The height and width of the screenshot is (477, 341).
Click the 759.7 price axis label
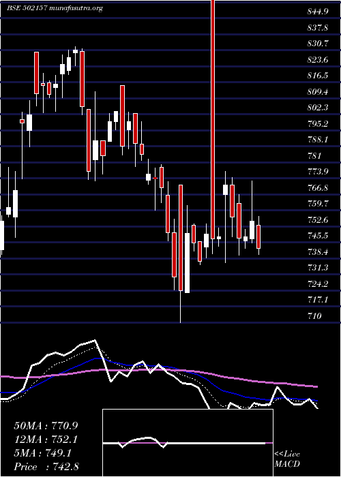(x=317, y=204)
